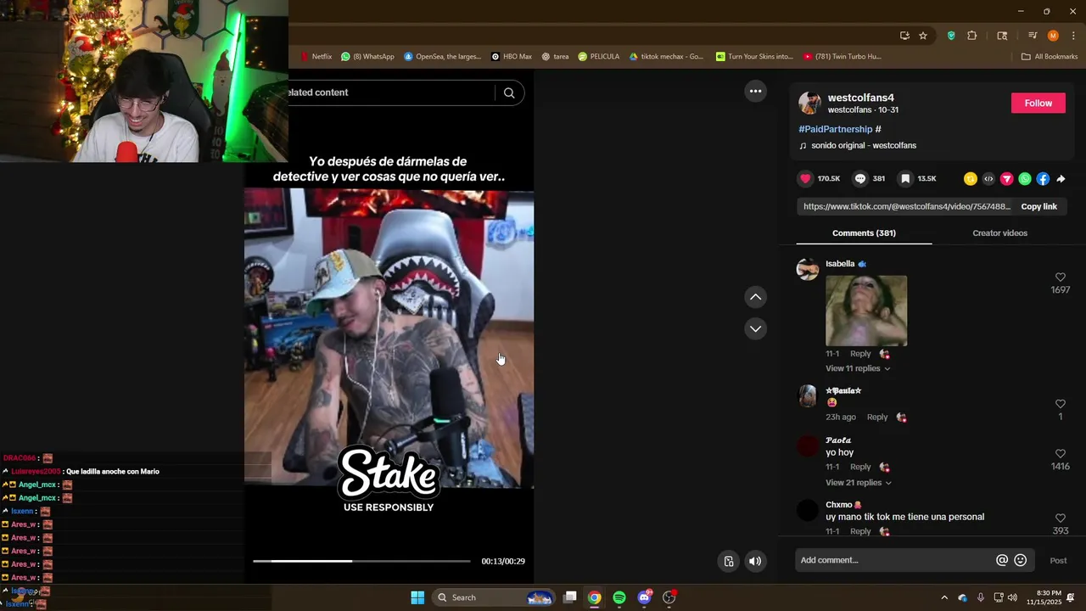Open 'sonido original - westcolfans' sound

point(863,145)
